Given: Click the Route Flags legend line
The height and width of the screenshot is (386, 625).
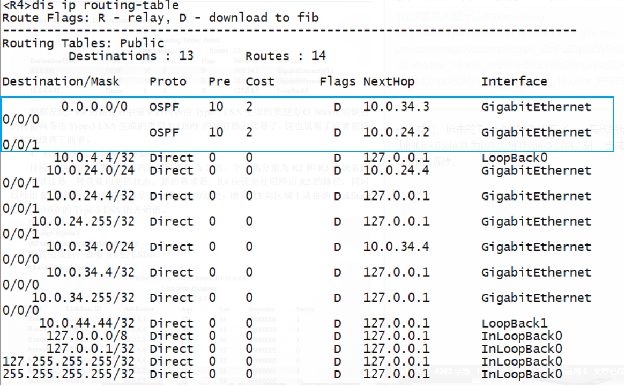Looking at the screenshot, I should click(155, 18).
